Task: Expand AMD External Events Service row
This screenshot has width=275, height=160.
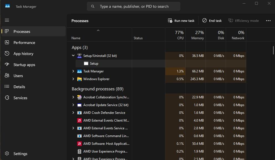Action: 73,128
